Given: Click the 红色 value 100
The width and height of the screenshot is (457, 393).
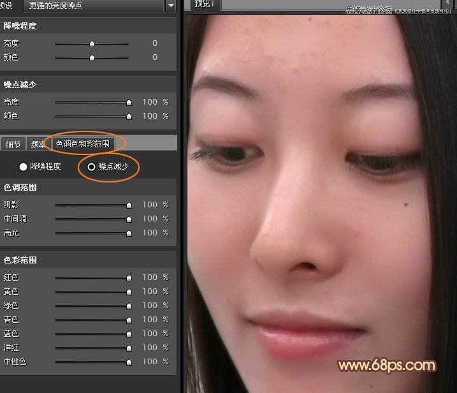Looking at the screenshot, I should 150,277.
